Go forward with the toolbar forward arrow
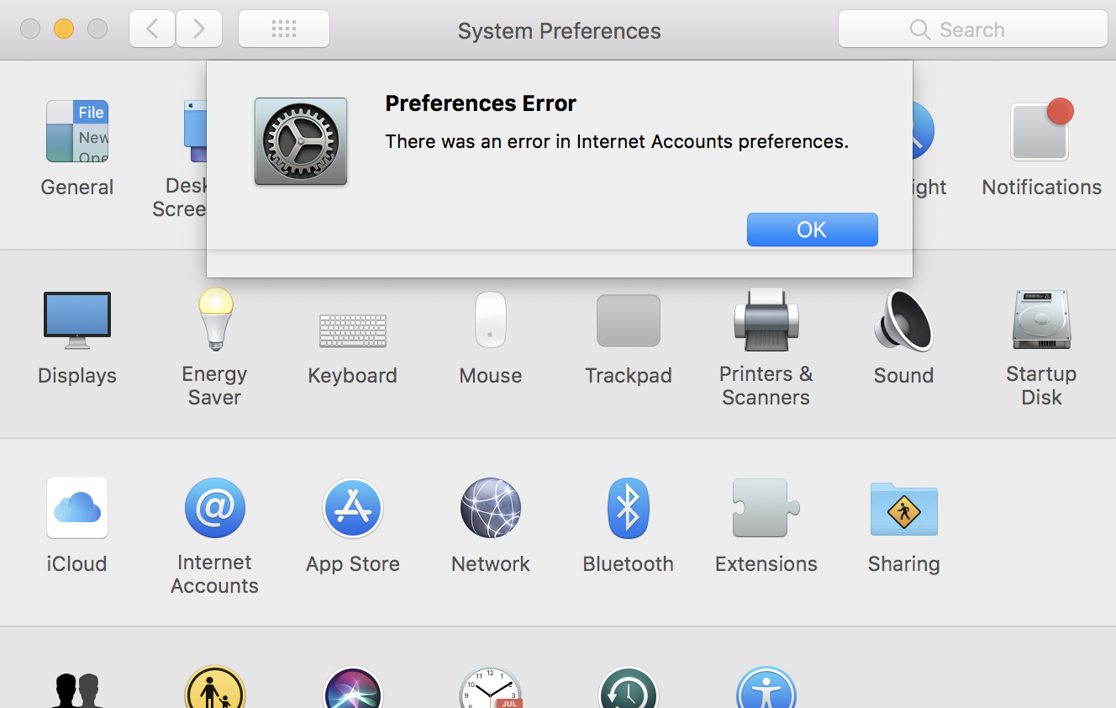The image size is (1116, 708). pos(199,29)
